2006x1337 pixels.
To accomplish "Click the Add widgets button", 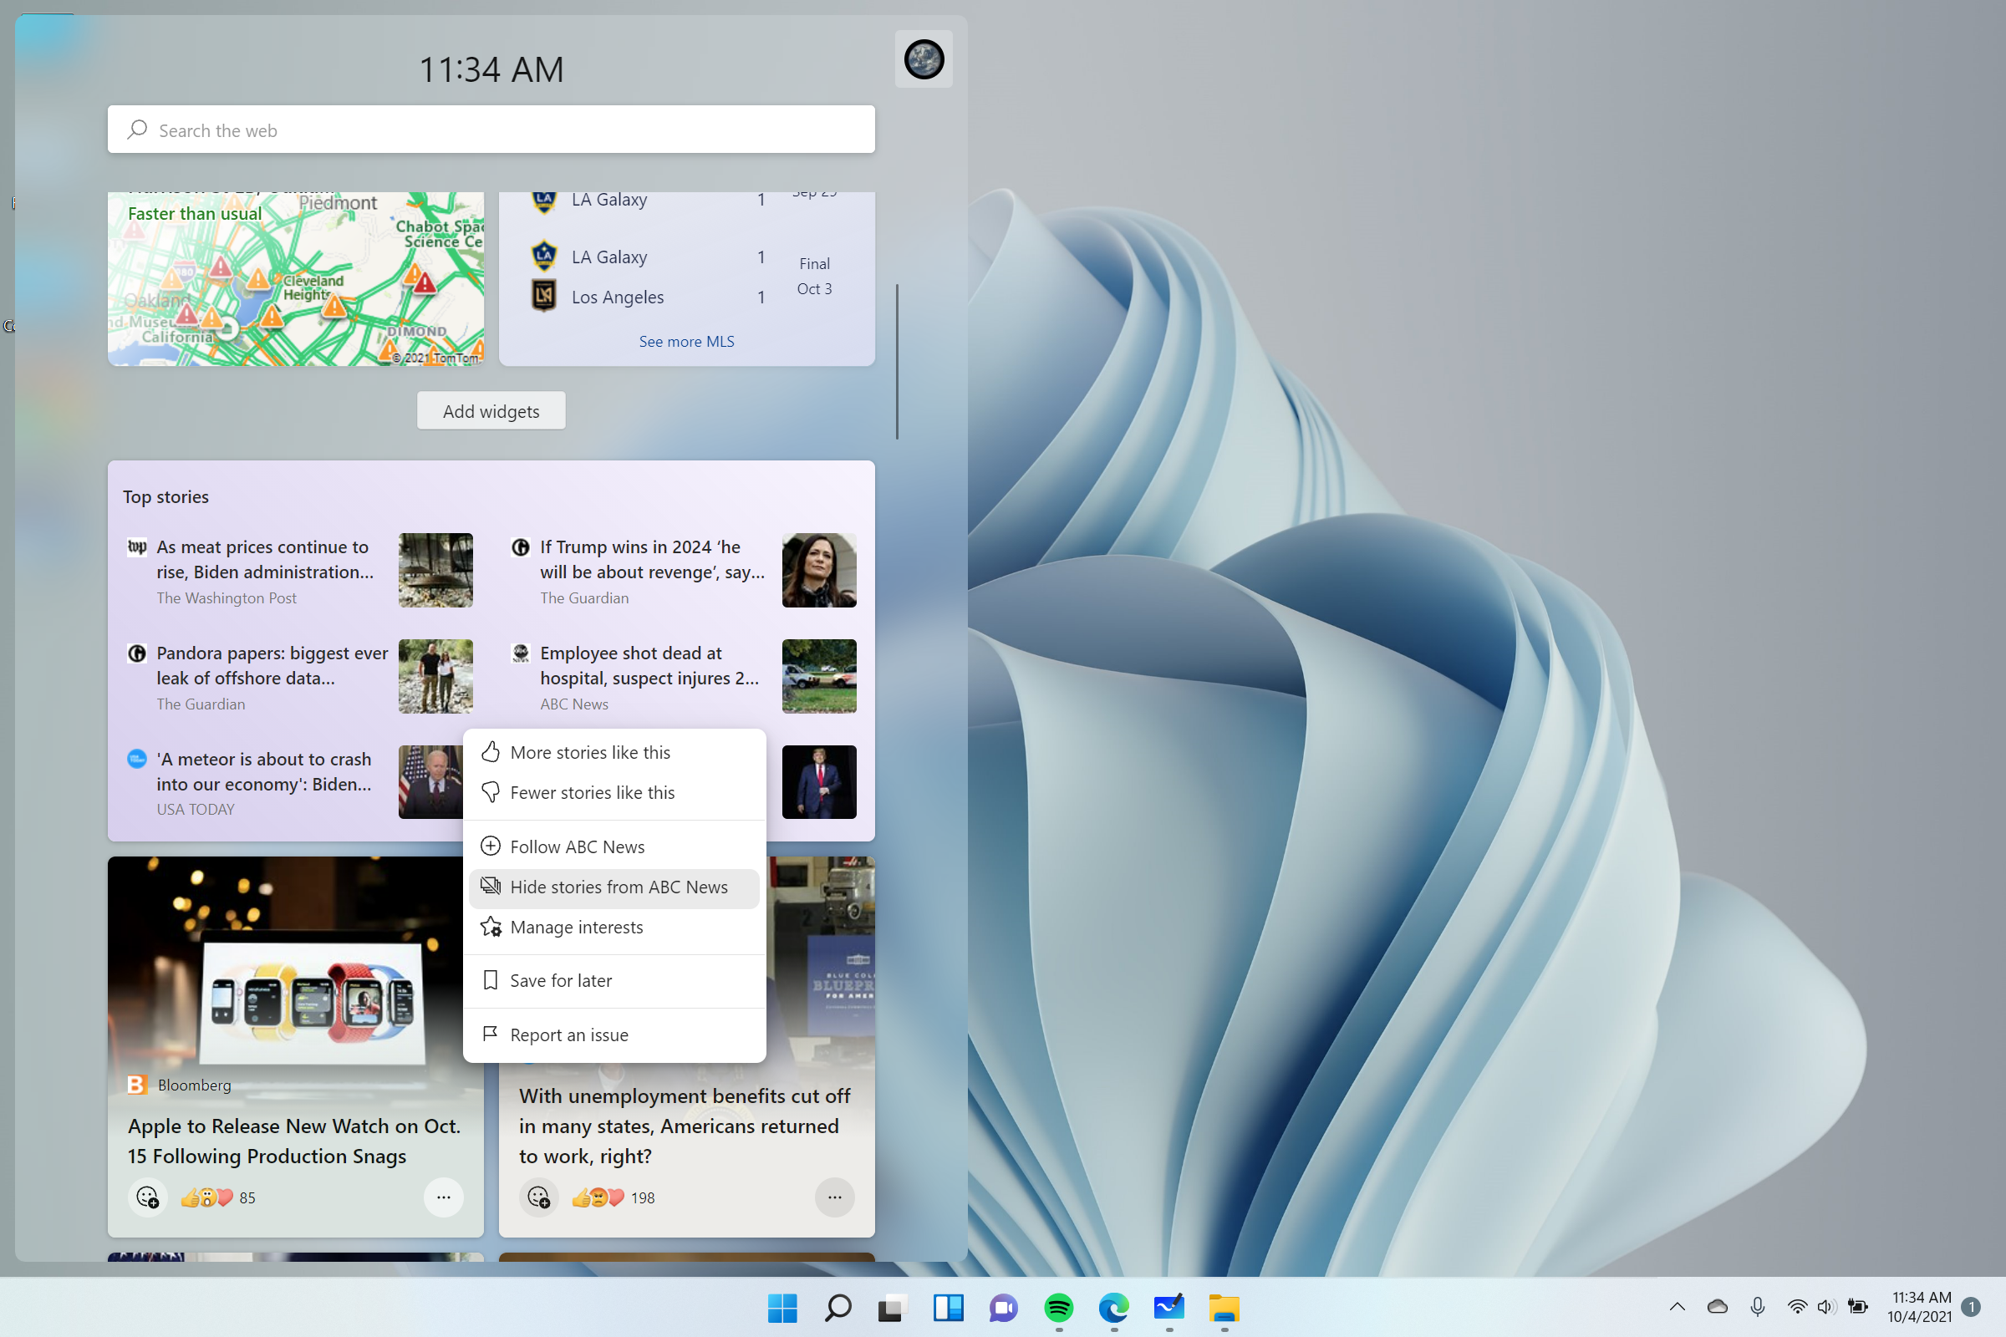I will click(x=491, y=411).
